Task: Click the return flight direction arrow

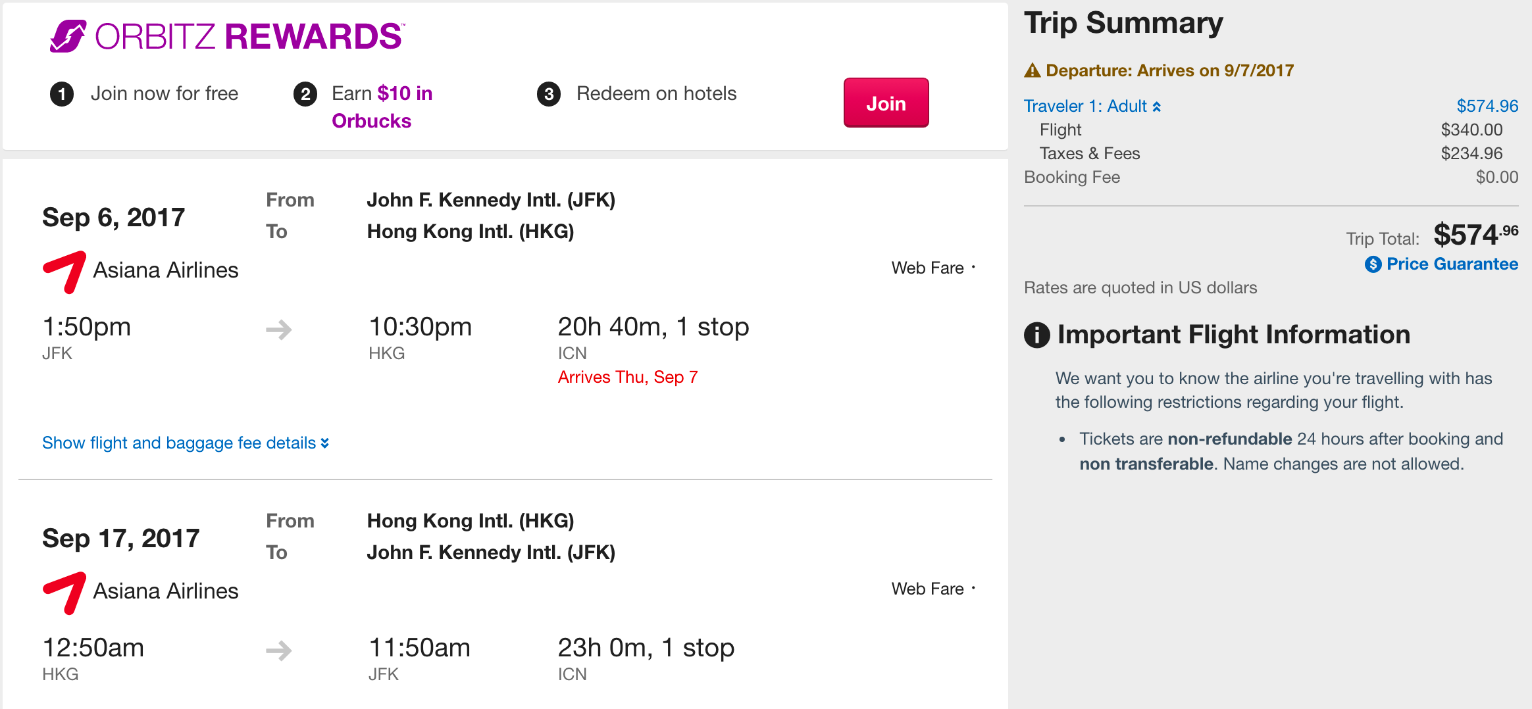Action: 279,650
